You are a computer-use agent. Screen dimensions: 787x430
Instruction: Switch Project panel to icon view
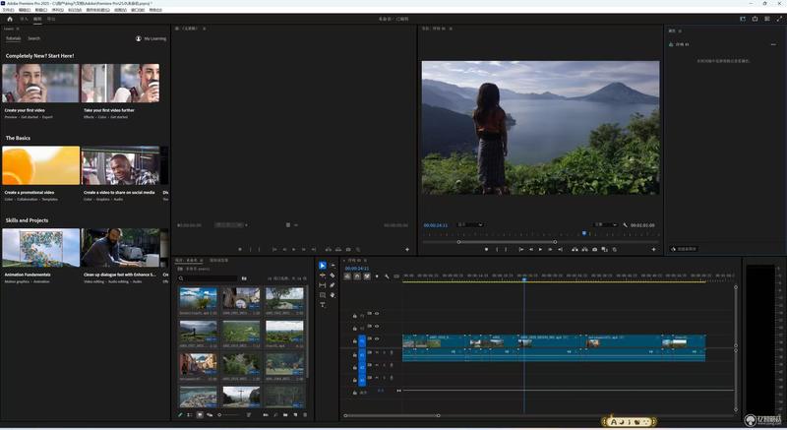click(200, 415)
